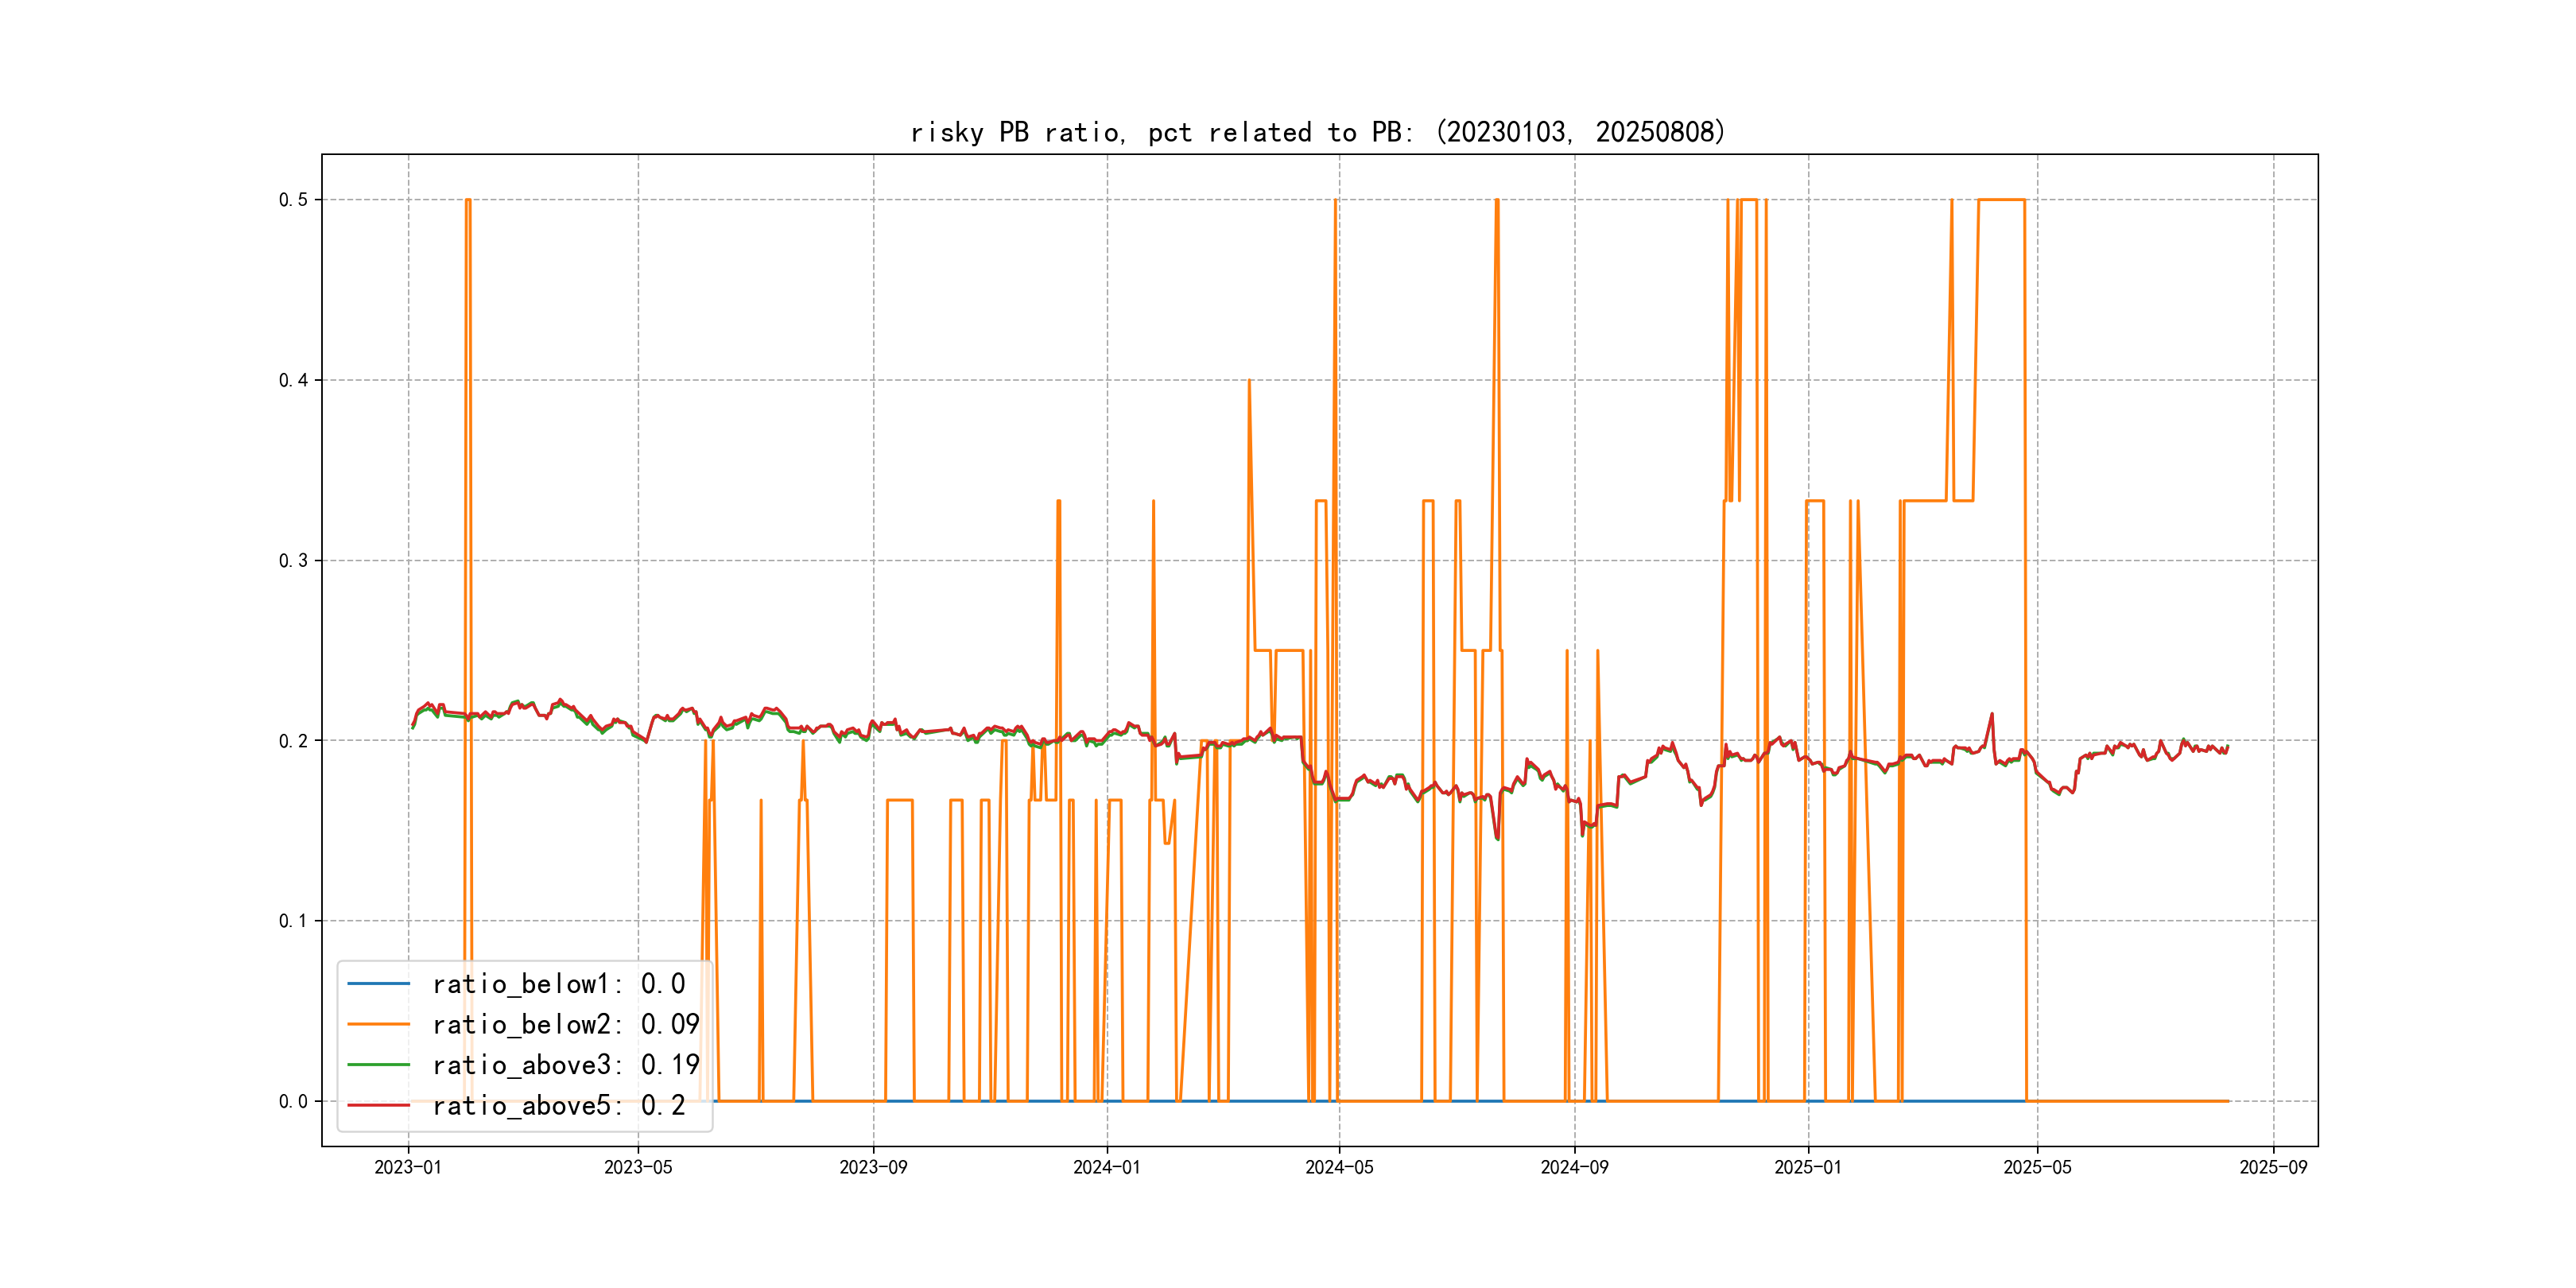
Task: Select the 'ratio_below1: 0.0' legend label
Action: [558, 984]
